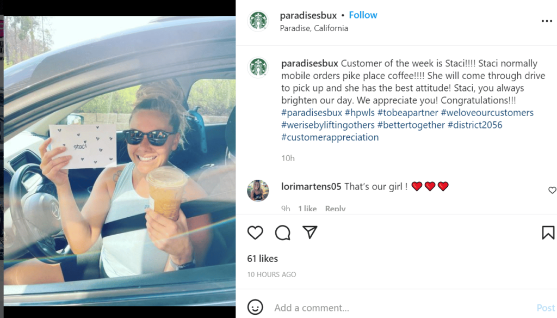557x318 pixels.
Task: Open the #weloveourcustomers hashtag
Action: click(487, 113)
